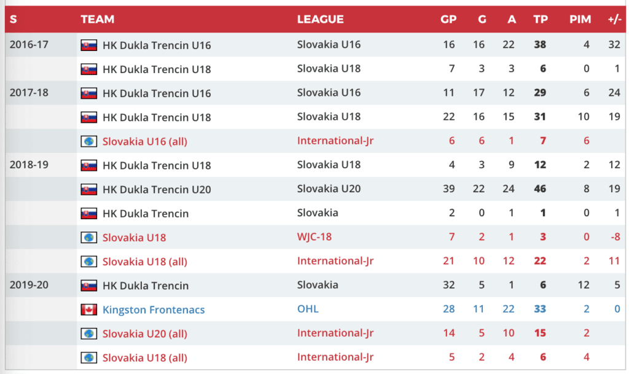Open the OHL league link
Image resolution: width=629 pixels, height=374 pixels.
308,309
